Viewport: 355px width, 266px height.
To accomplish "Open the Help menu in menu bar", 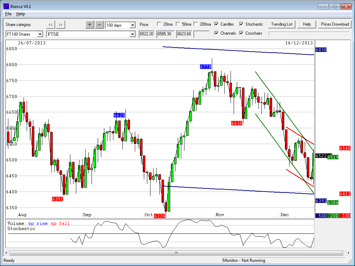I will coord(20,14).
